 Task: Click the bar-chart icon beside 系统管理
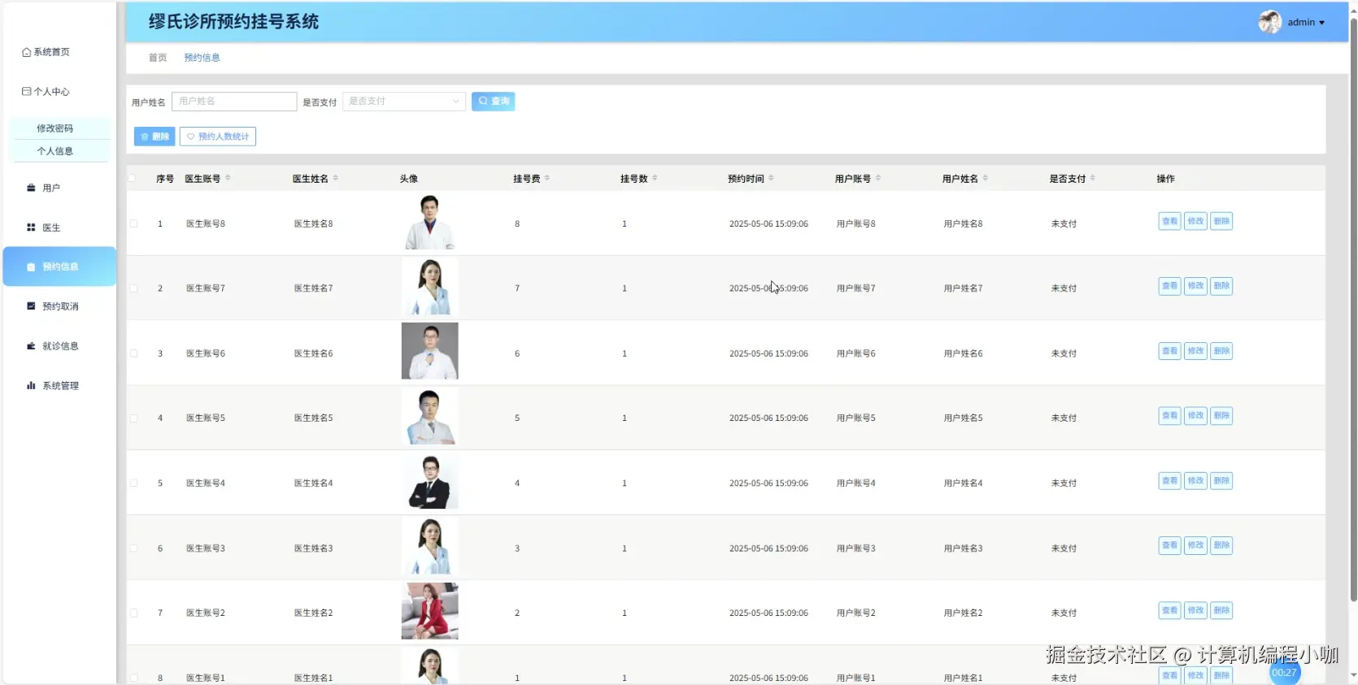[31, 386]
